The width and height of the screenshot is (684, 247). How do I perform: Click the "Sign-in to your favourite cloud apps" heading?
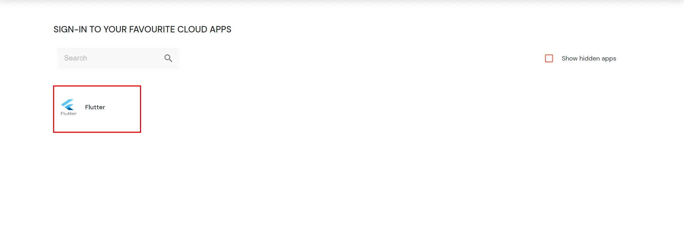click(142, 29)
